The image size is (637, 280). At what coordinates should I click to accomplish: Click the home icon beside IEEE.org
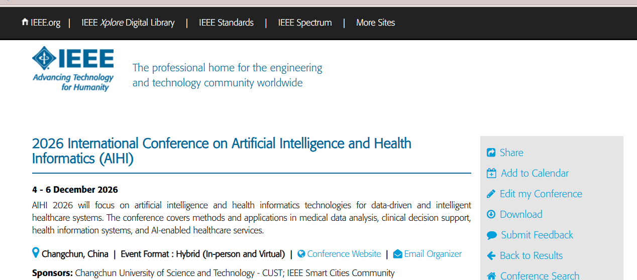click(25, 22)
